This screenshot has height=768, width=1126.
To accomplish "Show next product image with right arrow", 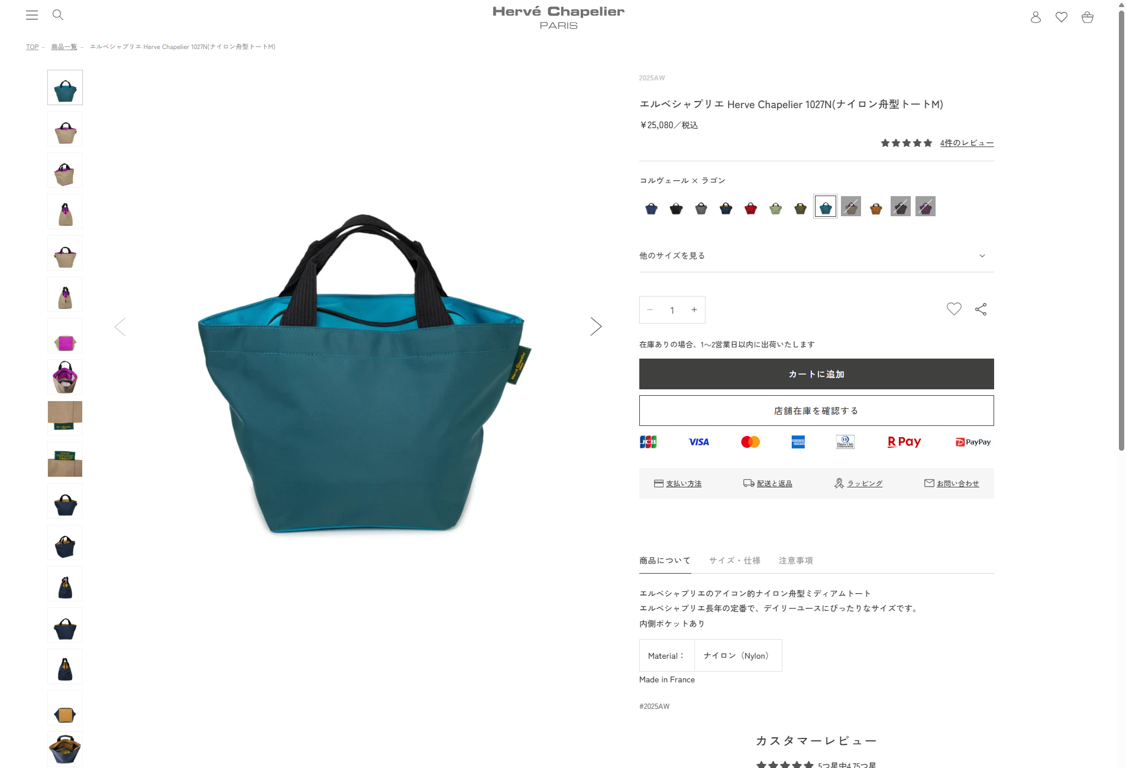I will pyautogui.click(x=596, y=326).
